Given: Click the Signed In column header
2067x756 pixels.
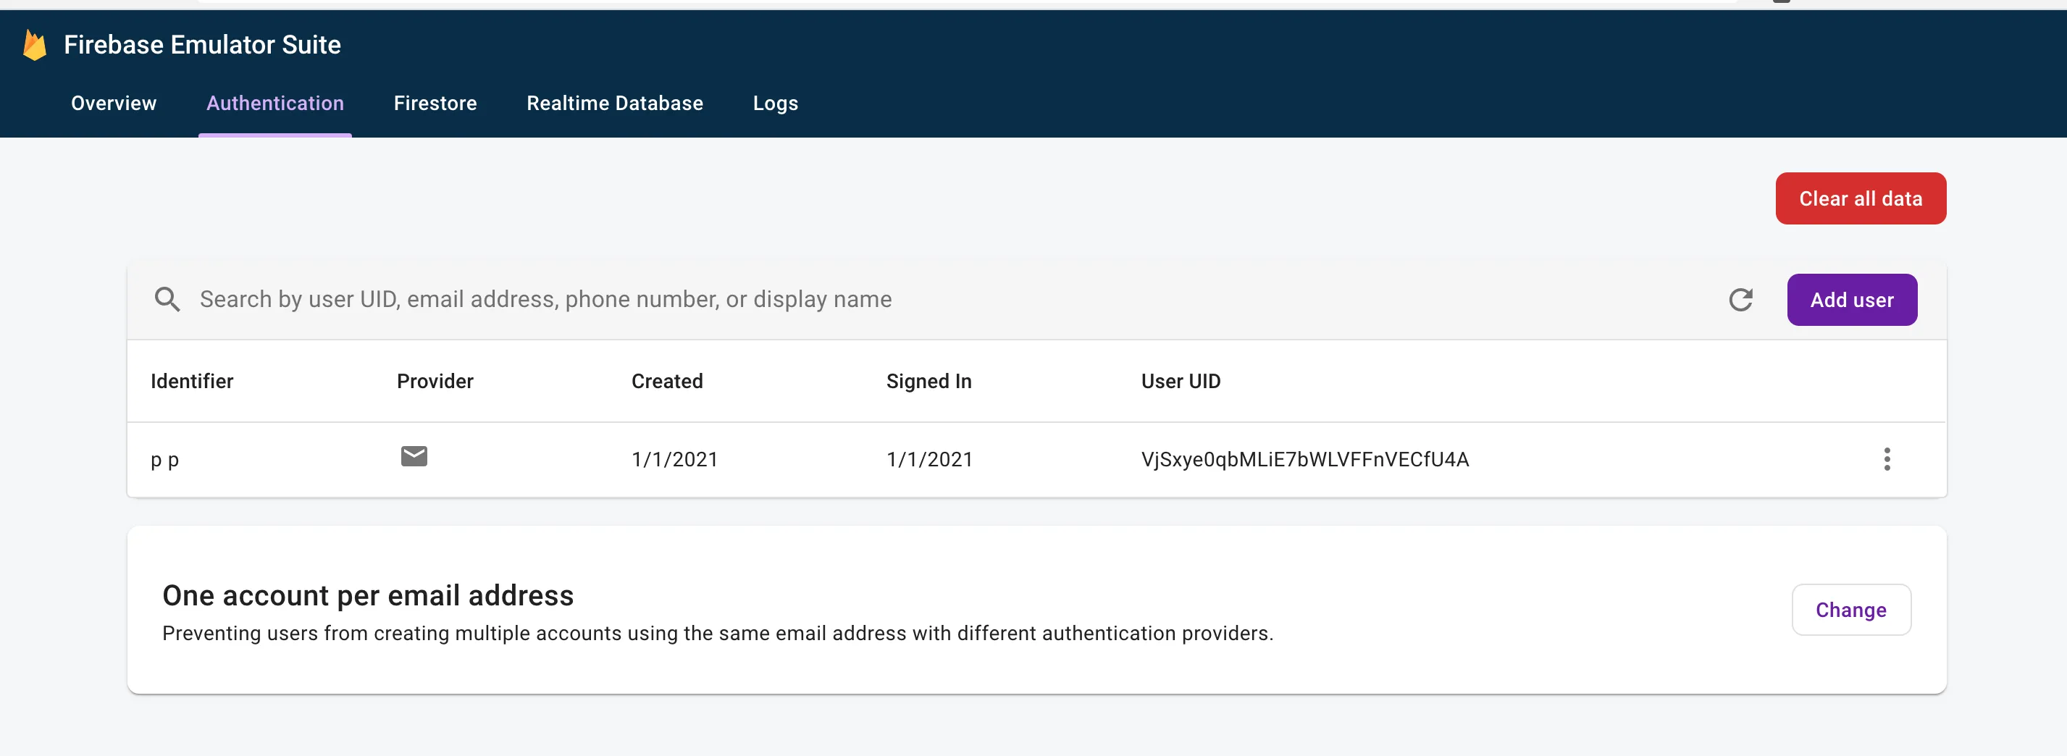Looking at the screenshot, I should pos(928,381).
